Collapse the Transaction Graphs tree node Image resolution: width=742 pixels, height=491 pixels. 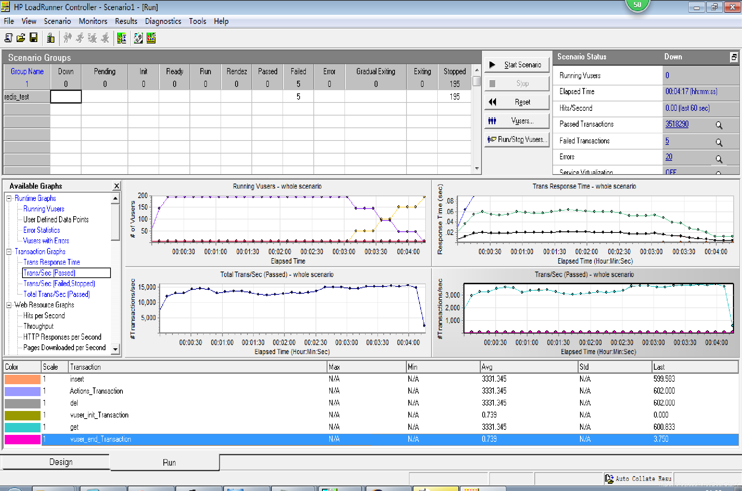coord(9,252)
